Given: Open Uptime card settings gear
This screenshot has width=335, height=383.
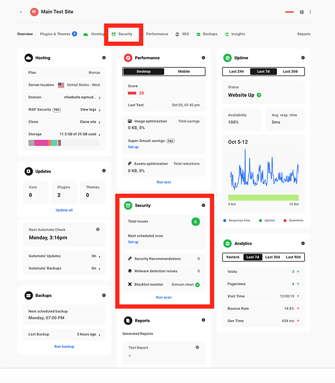Looking at the screenshot, I should click(303, 58).
